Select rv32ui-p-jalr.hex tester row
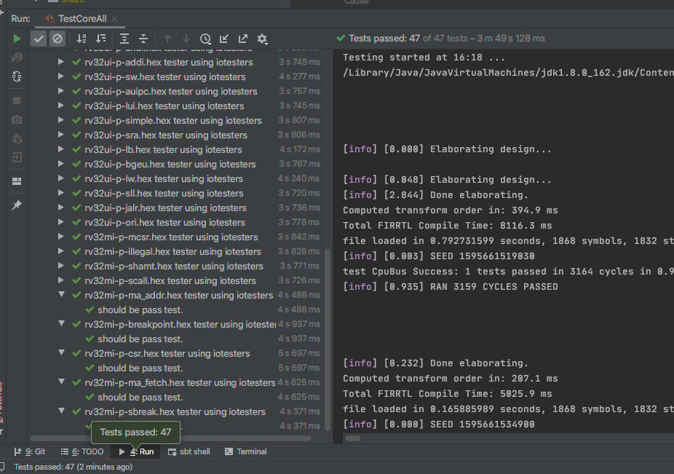674x474 pixels. click(x=176, y=208)
